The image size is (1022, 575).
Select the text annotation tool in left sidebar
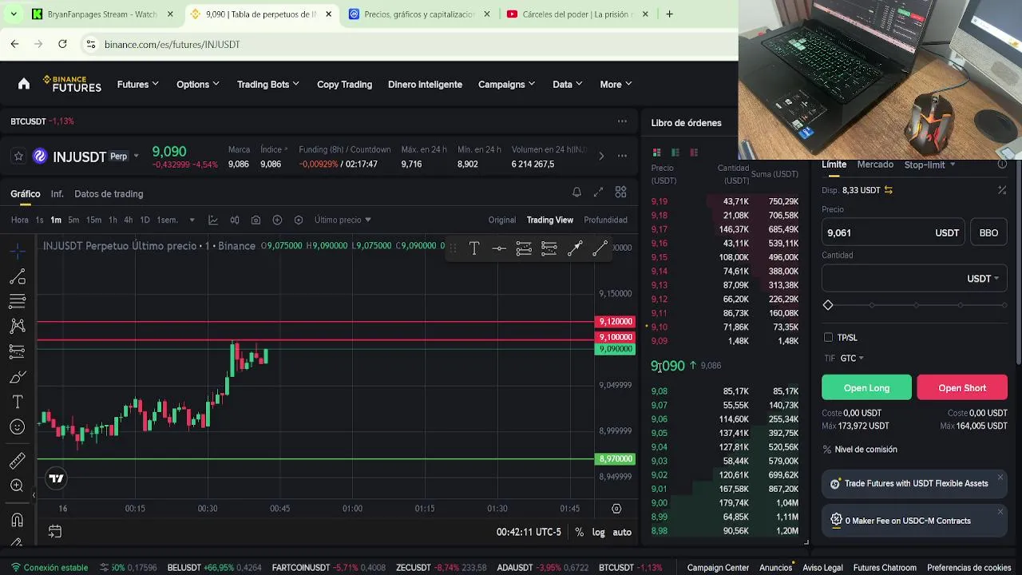pyautogui.click(x=18, y=402)
